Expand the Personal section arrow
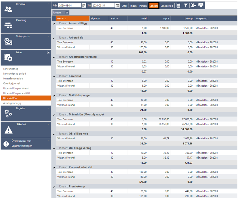Image resolution: width=241 pixels, height=198 pixels. [x=49, y=4]
